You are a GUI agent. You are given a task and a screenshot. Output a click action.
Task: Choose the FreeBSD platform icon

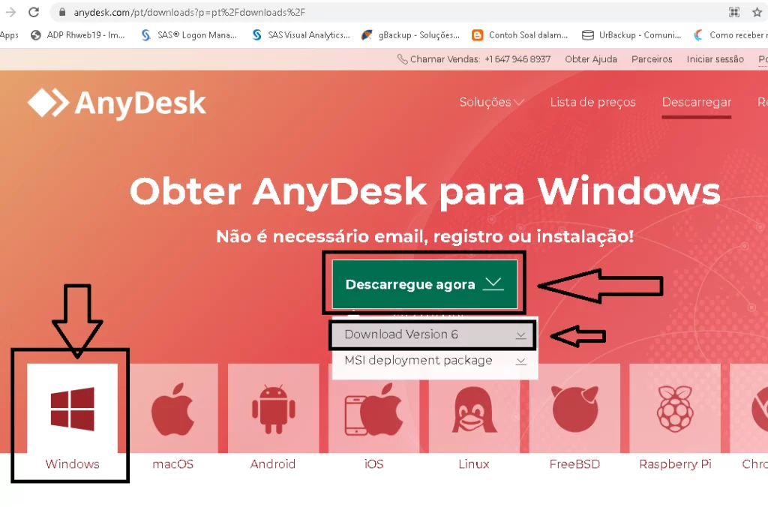coord(575,409)
